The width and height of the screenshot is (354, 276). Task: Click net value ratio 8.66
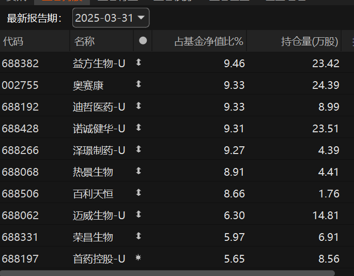234,193
